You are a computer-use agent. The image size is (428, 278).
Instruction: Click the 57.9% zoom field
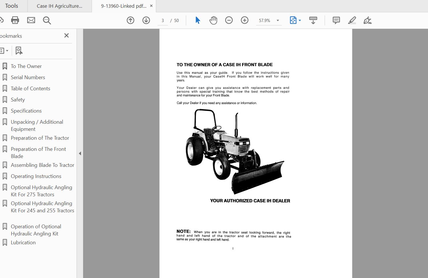[264, 21]
